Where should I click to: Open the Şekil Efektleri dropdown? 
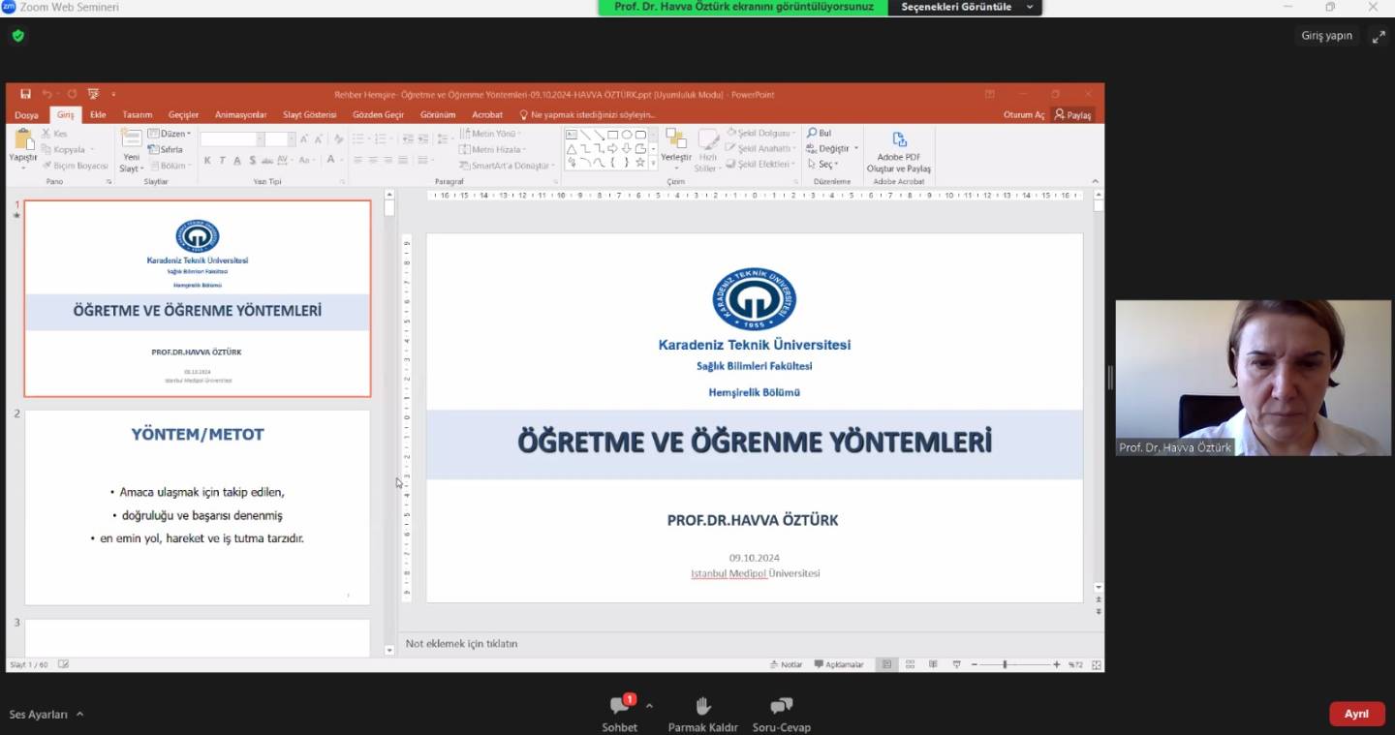point(760,165)
